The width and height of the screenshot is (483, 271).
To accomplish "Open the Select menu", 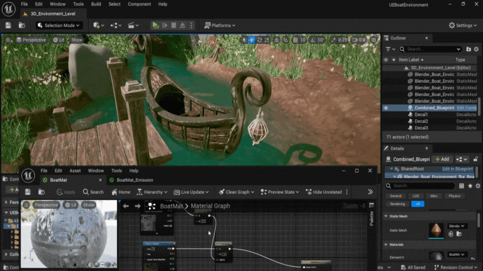I will tap(114, 4).
